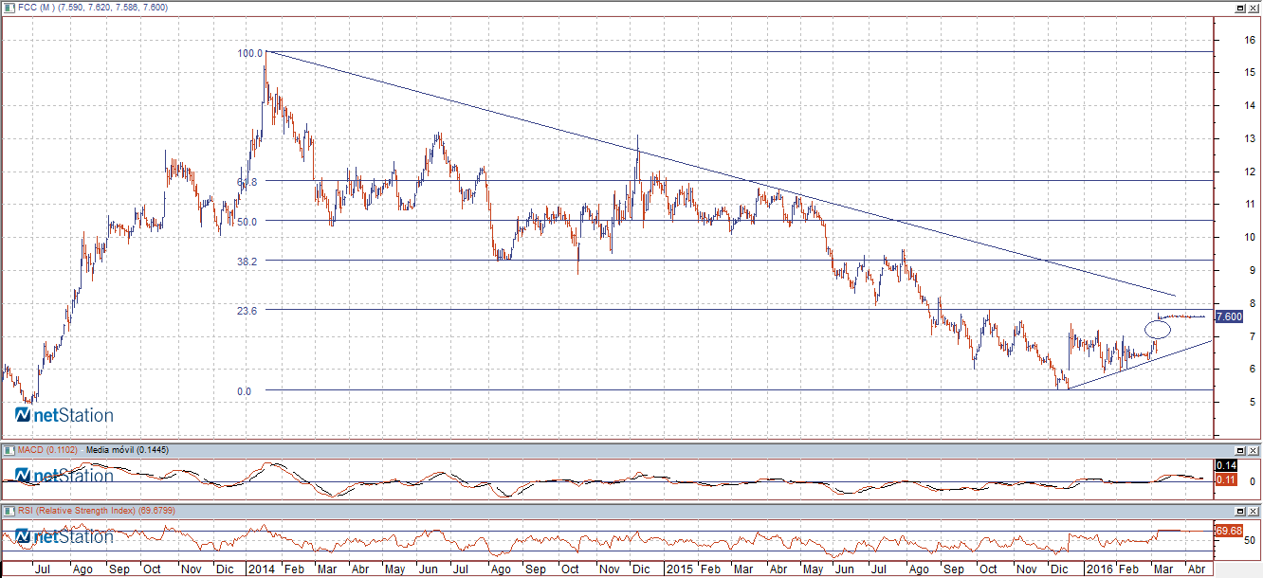Image resolution: width=1263 pixels, height=578 pixels.
Task: Click the 69.68 RSI value tag
Action: coord(1228,530)
